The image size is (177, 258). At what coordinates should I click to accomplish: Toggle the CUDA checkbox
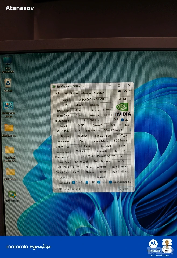point(87,182)
